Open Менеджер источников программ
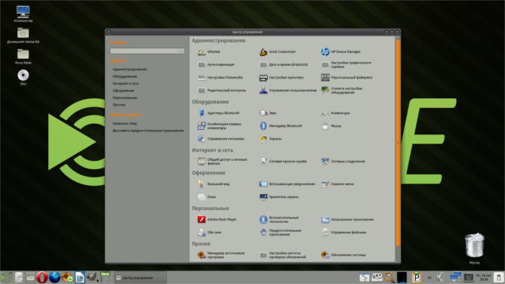 tap(221, 255)
